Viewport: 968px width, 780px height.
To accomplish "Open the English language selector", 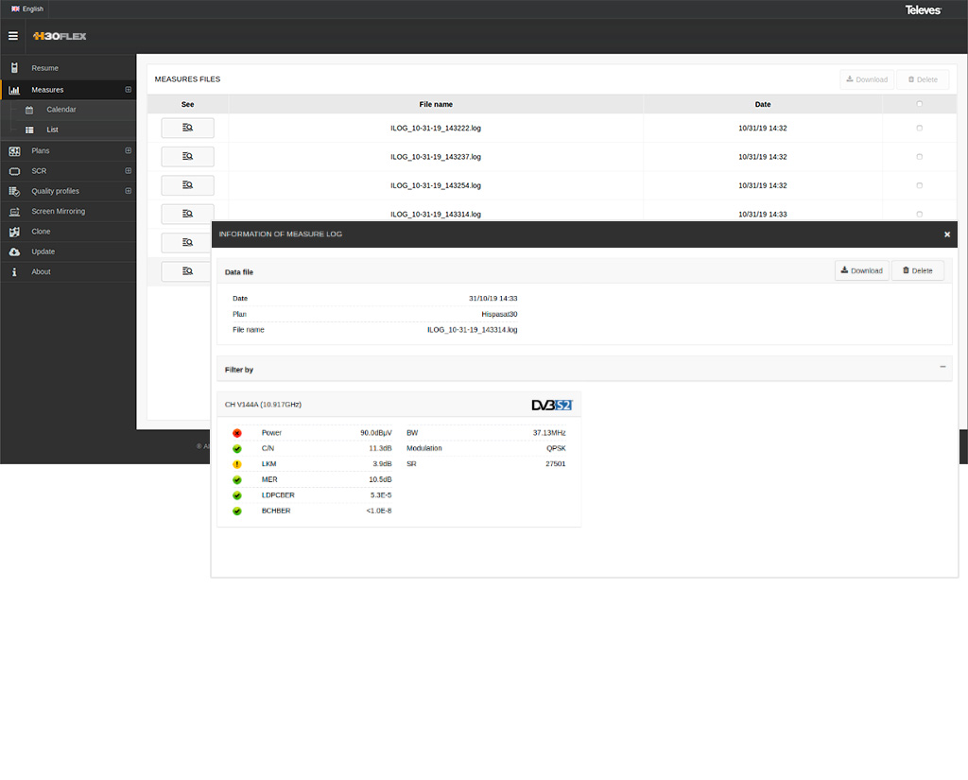I will point(26,9).
